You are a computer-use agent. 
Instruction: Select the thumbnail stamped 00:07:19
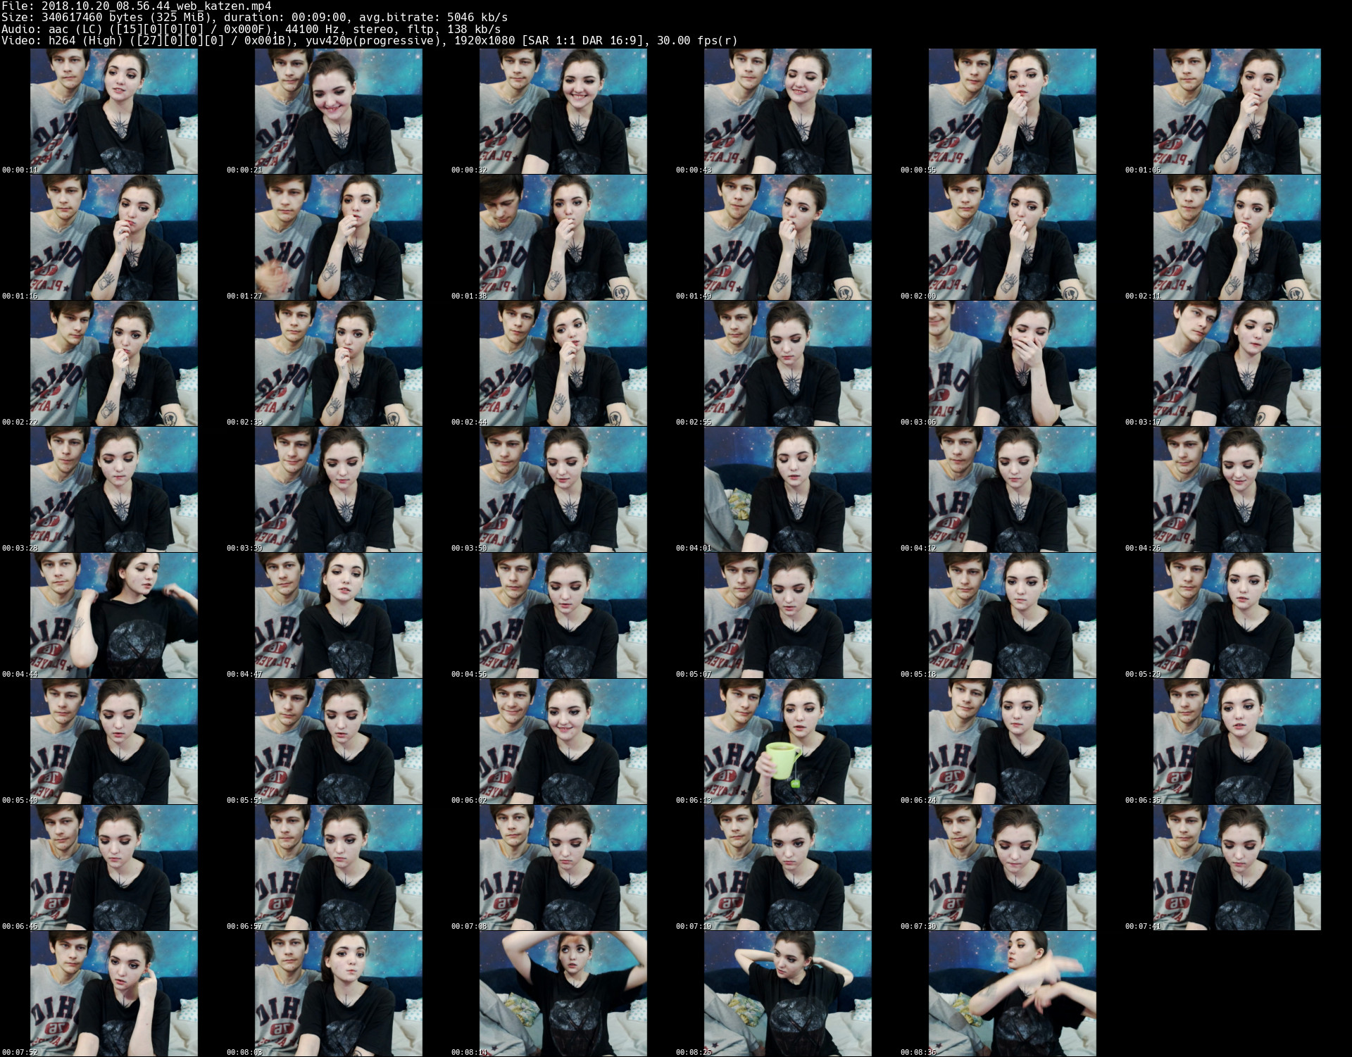(788, 868)
